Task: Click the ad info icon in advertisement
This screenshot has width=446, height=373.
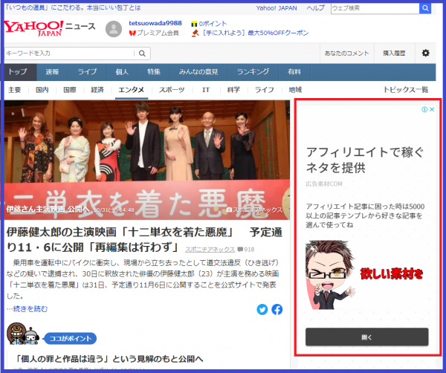Action: tap(424, 109)
